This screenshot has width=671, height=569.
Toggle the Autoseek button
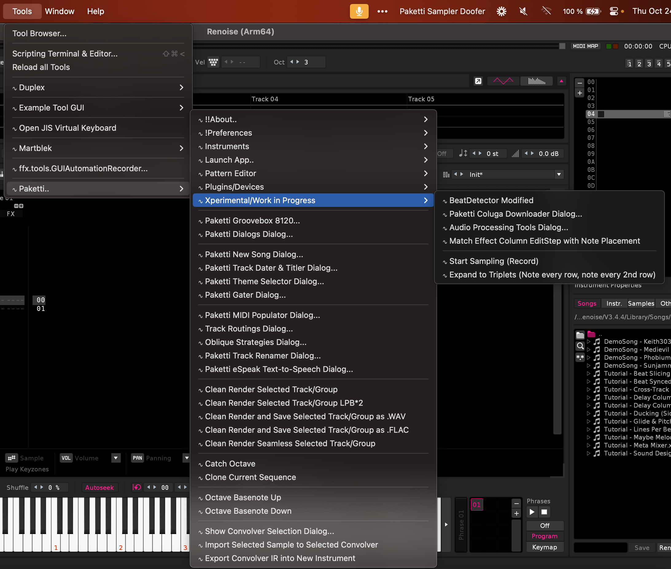click(99, 487)
